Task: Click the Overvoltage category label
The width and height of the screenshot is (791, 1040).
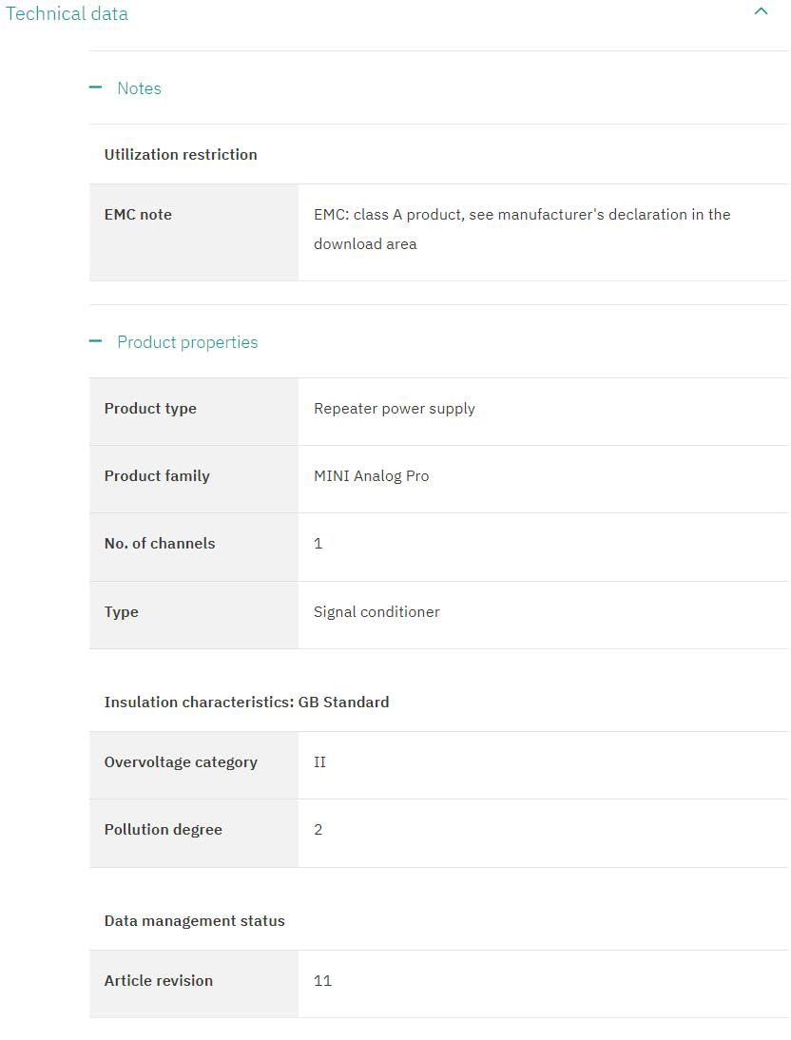Action: click(x=181, y=762)
